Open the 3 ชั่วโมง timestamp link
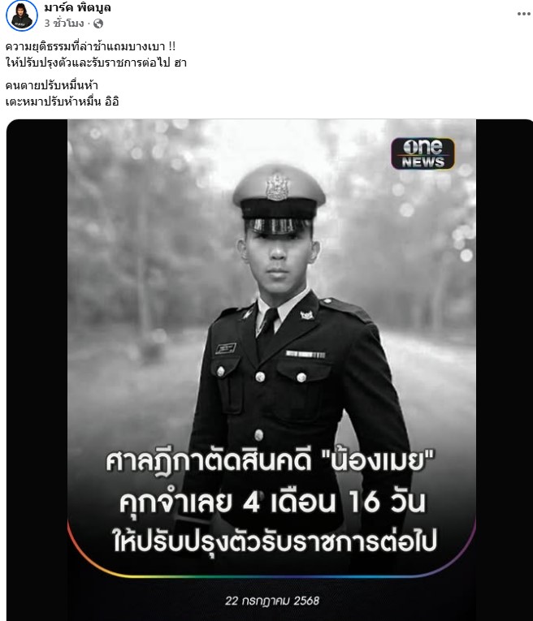Viewport: 533px width, 621px height. coord(64,24)
